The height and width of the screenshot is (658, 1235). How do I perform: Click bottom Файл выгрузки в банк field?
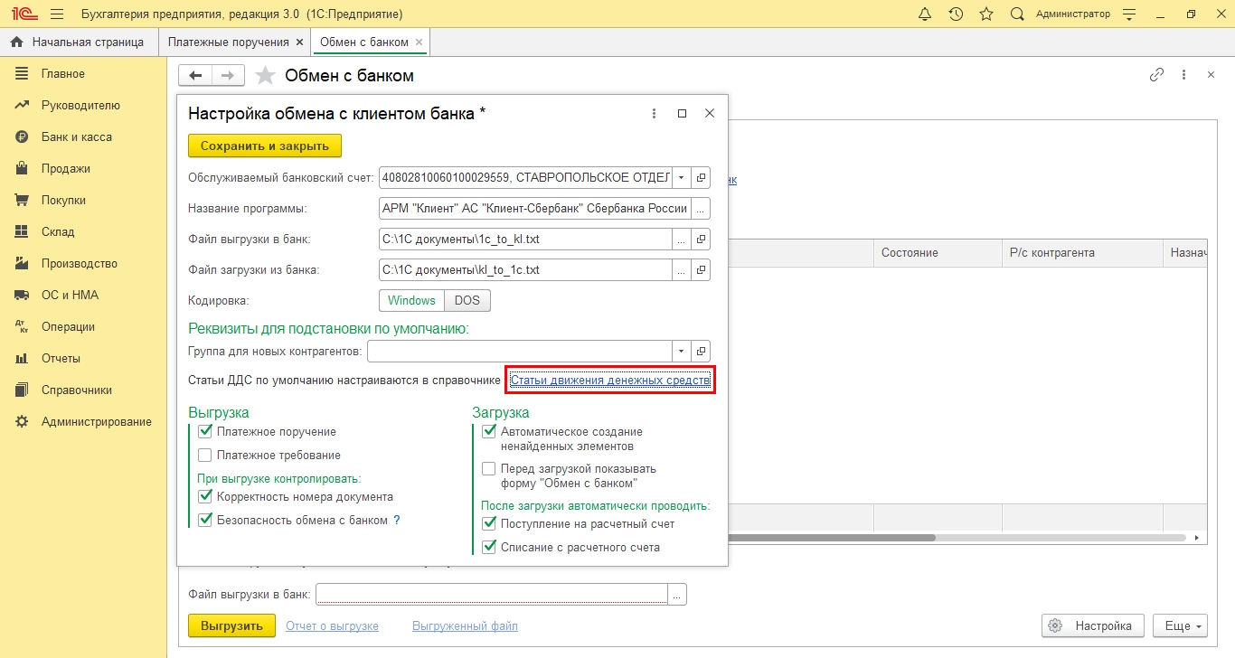[x=492, y=594]
